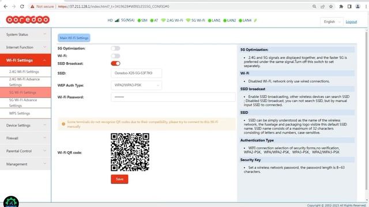Image resolution: width=369 pixels, height=207 pixels.
Task: Open English language dropdown
Action: point(332,22)
